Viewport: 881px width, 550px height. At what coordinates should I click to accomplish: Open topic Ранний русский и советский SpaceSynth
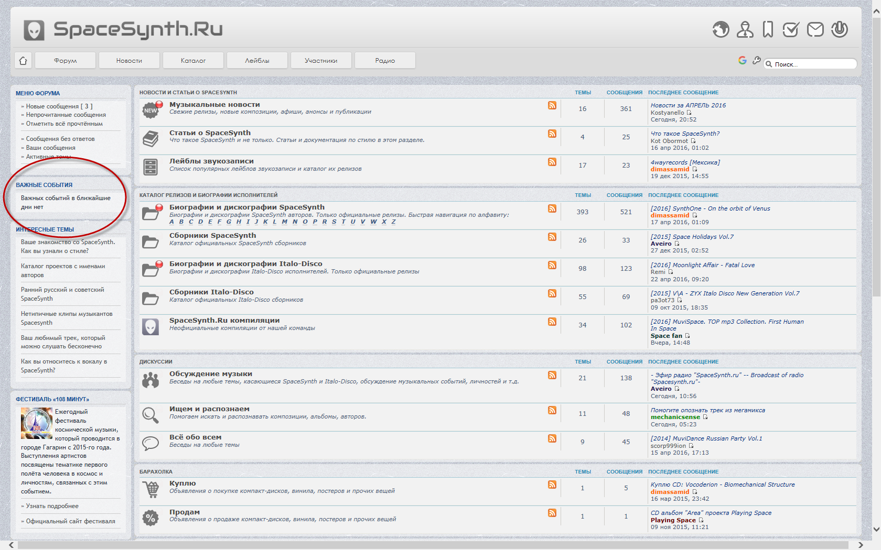tap(62, 294)
